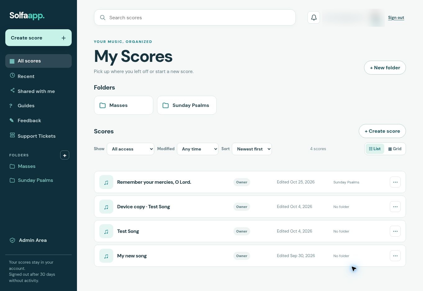Click Edited Sep 30, 2026 date
This screenshot has height=291, width=423.
pos(296,256)
